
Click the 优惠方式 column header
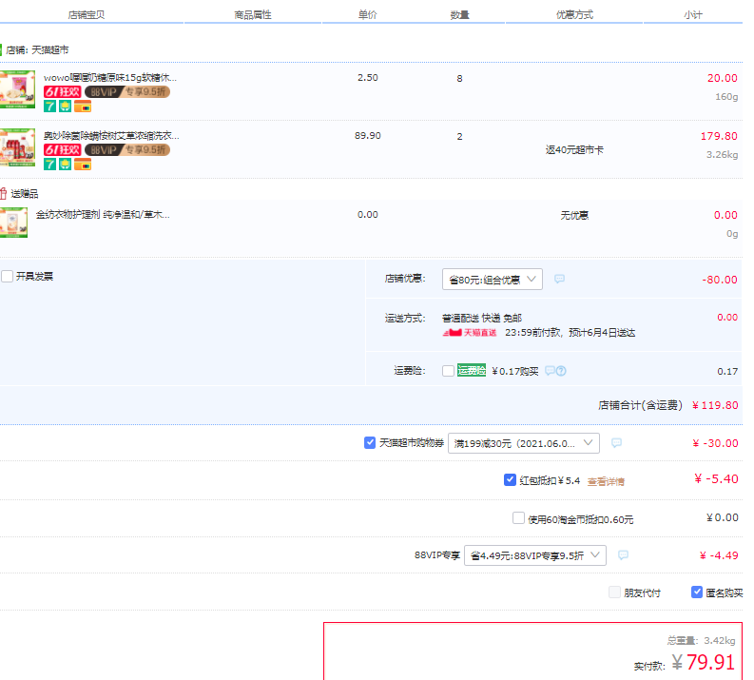pyautogui.click(x=574, y=15)
